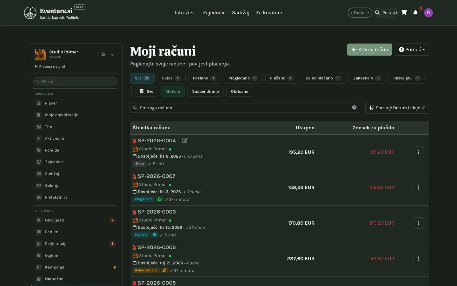Screen dimensions: 457x286
Task: Click the sent-mail icon under SP-2026-0003
Action: [154, 235]
